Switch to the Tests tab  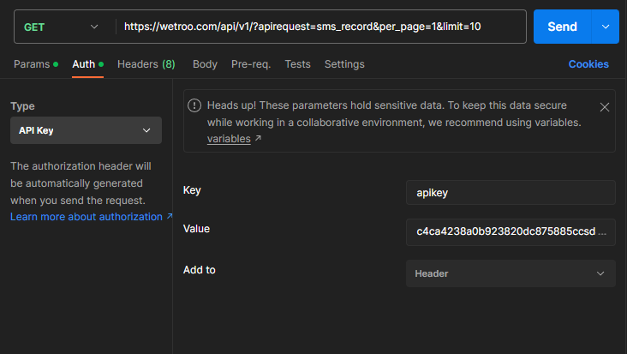point(297,64)
